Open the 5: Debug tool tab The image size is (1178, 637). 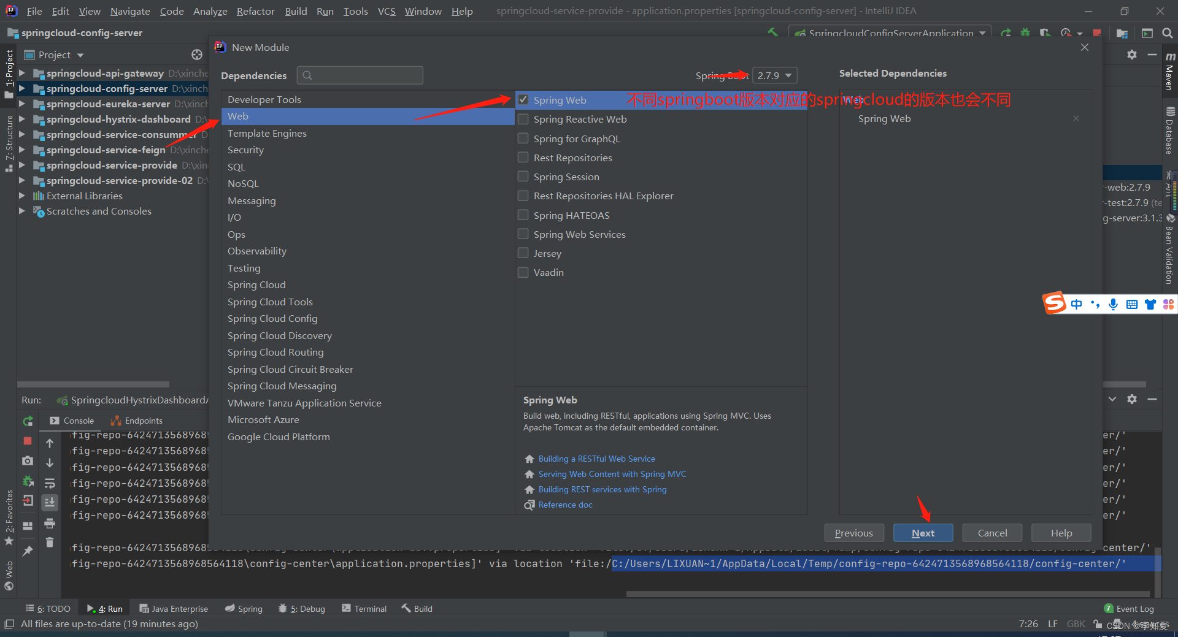tap(301, 608)
